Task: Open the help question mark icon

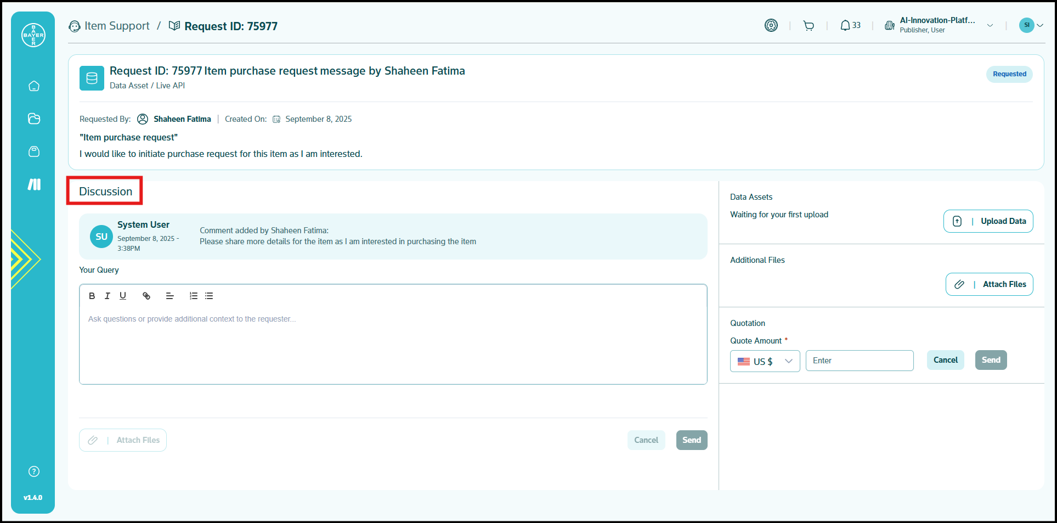Action: coord(34,471)
